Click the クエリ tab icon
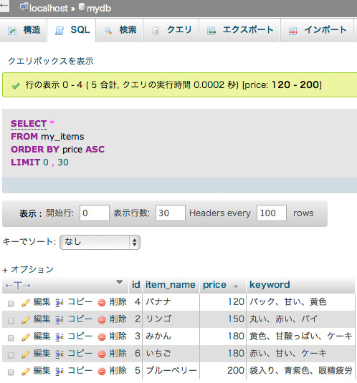 (156, 31)
